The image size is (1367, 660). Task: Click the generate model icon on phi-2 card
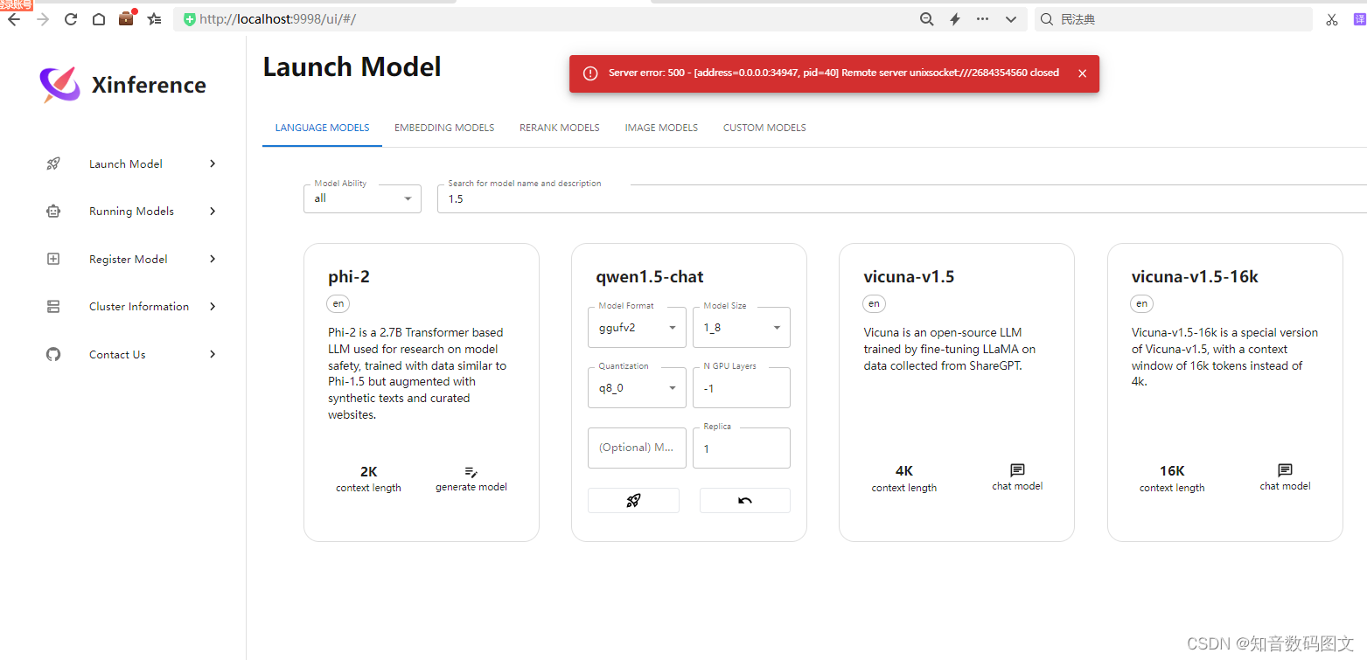tap(471, 472)
